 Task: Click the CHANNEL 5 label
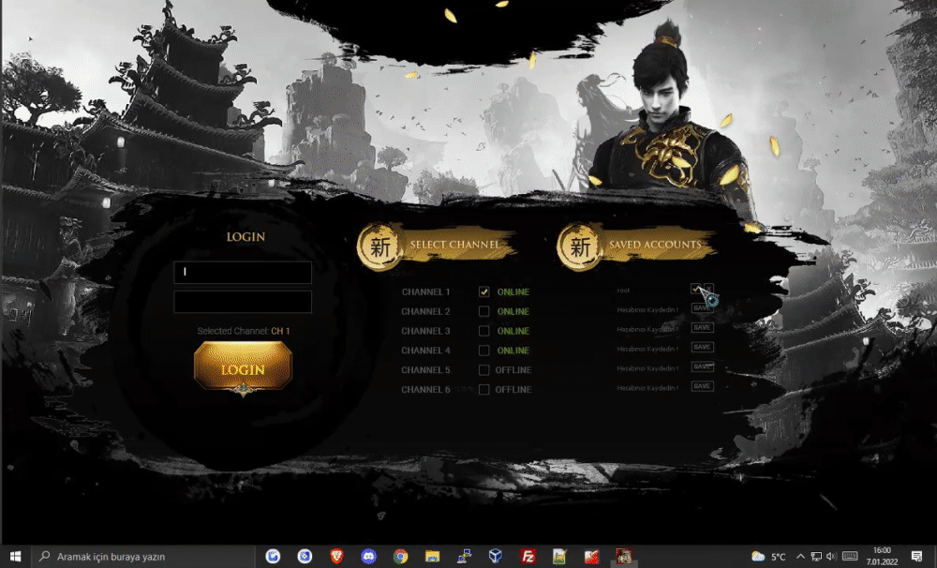(x=425, y=370)
